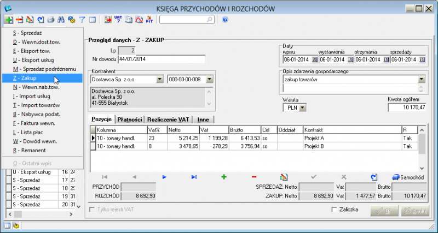Choose 'E - Eksport tow.' menu entry

click(x=42, y=51)
